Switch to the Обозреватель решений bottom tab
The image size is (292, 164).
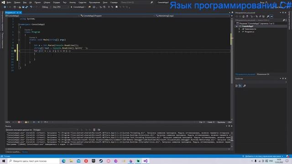245,74
